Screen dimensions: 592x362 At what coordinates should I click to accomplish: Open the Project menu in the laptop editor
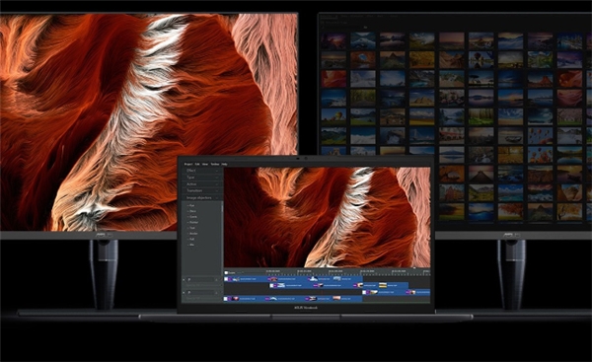[188, 164]
